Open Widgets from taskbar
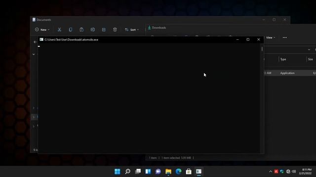Image resolution: width=316 pixels, height=177 pixels. 148,172
